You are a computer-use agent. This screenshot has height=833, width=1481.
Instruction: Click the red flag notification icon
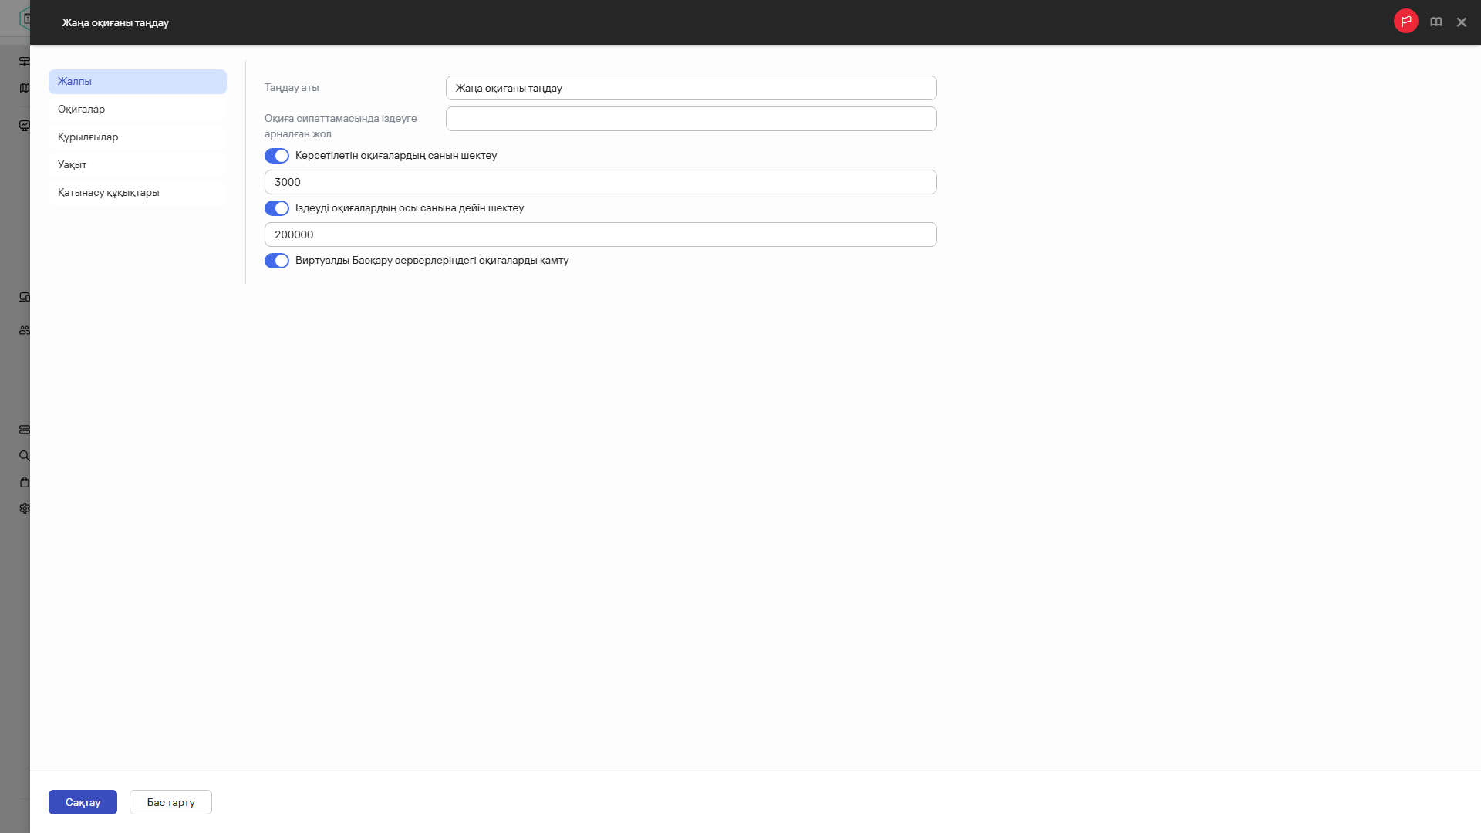point(1405,21)
